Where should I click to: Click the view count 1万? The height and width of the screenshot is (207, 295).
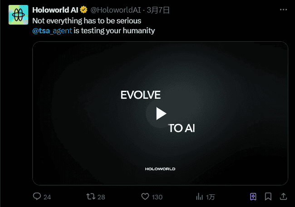211,197
